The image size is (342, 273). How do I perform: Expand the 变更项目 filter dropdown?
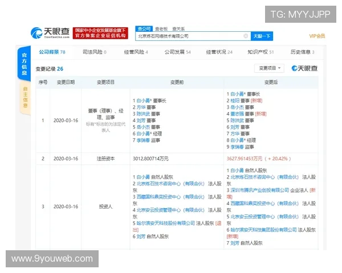(x=270, y=68)
